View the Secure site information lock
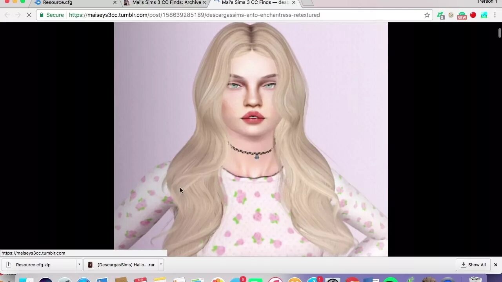 coord(51,15)
